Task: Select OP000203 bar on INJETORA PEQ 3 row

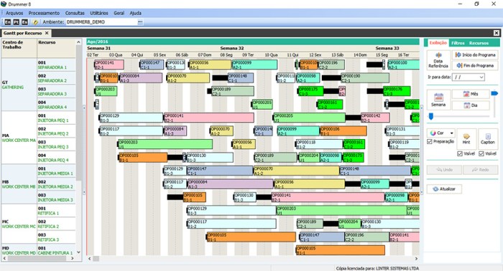Action: pos(165,144)
